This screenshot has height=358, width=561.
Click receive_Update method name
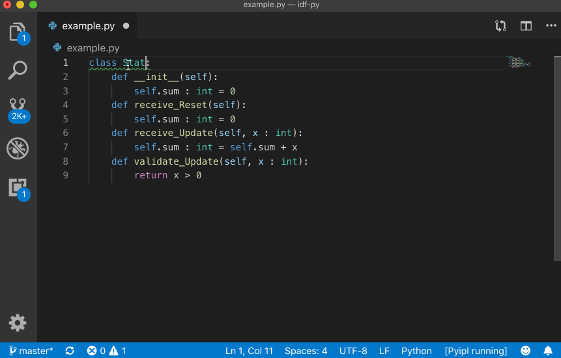173,133
